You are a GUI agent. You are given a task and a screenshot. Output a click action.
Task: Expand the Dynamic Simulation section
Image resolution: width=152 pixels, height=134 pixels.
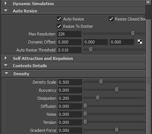5,3
